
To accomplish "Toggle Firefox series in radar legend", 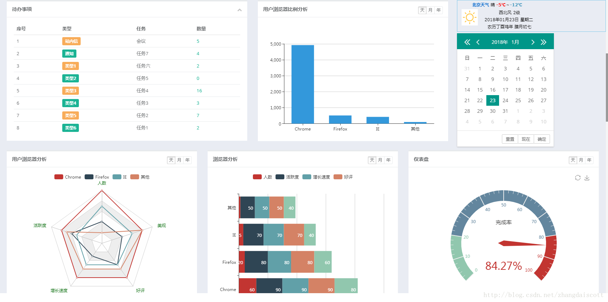I will pyautogui.click(x=97, y=177).
